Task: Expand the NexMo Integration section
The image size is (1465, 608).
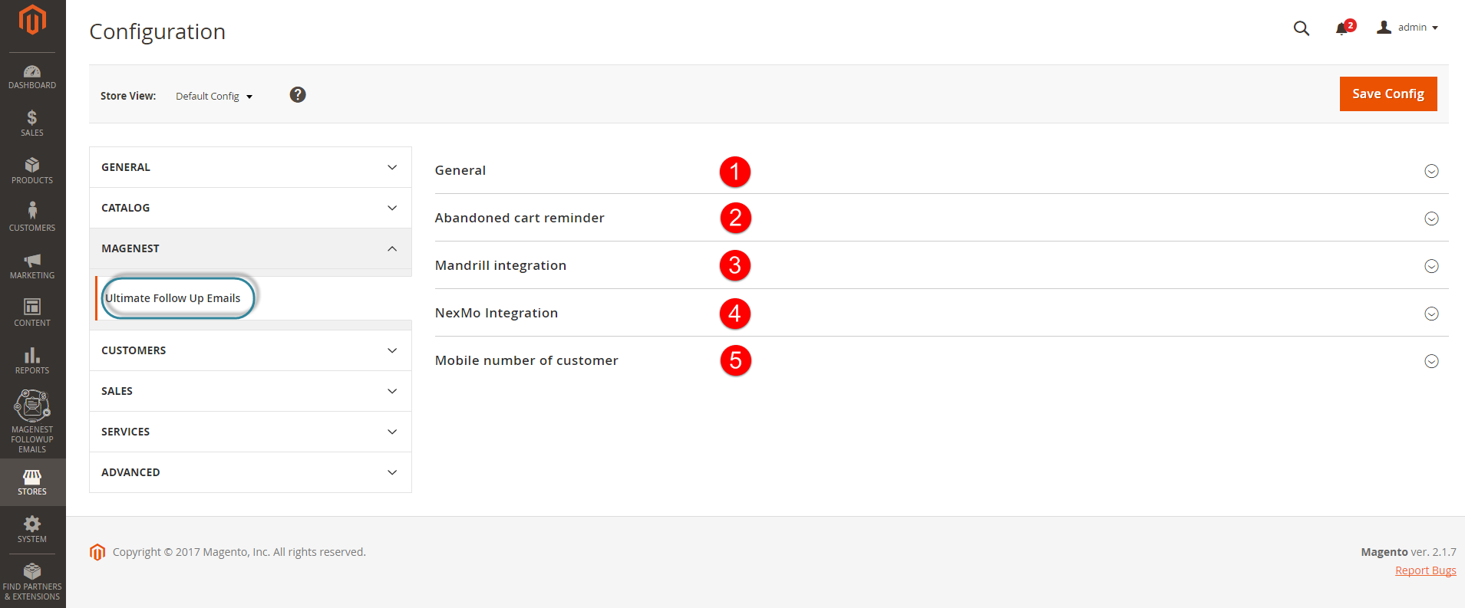Action: pos(1431,314)
